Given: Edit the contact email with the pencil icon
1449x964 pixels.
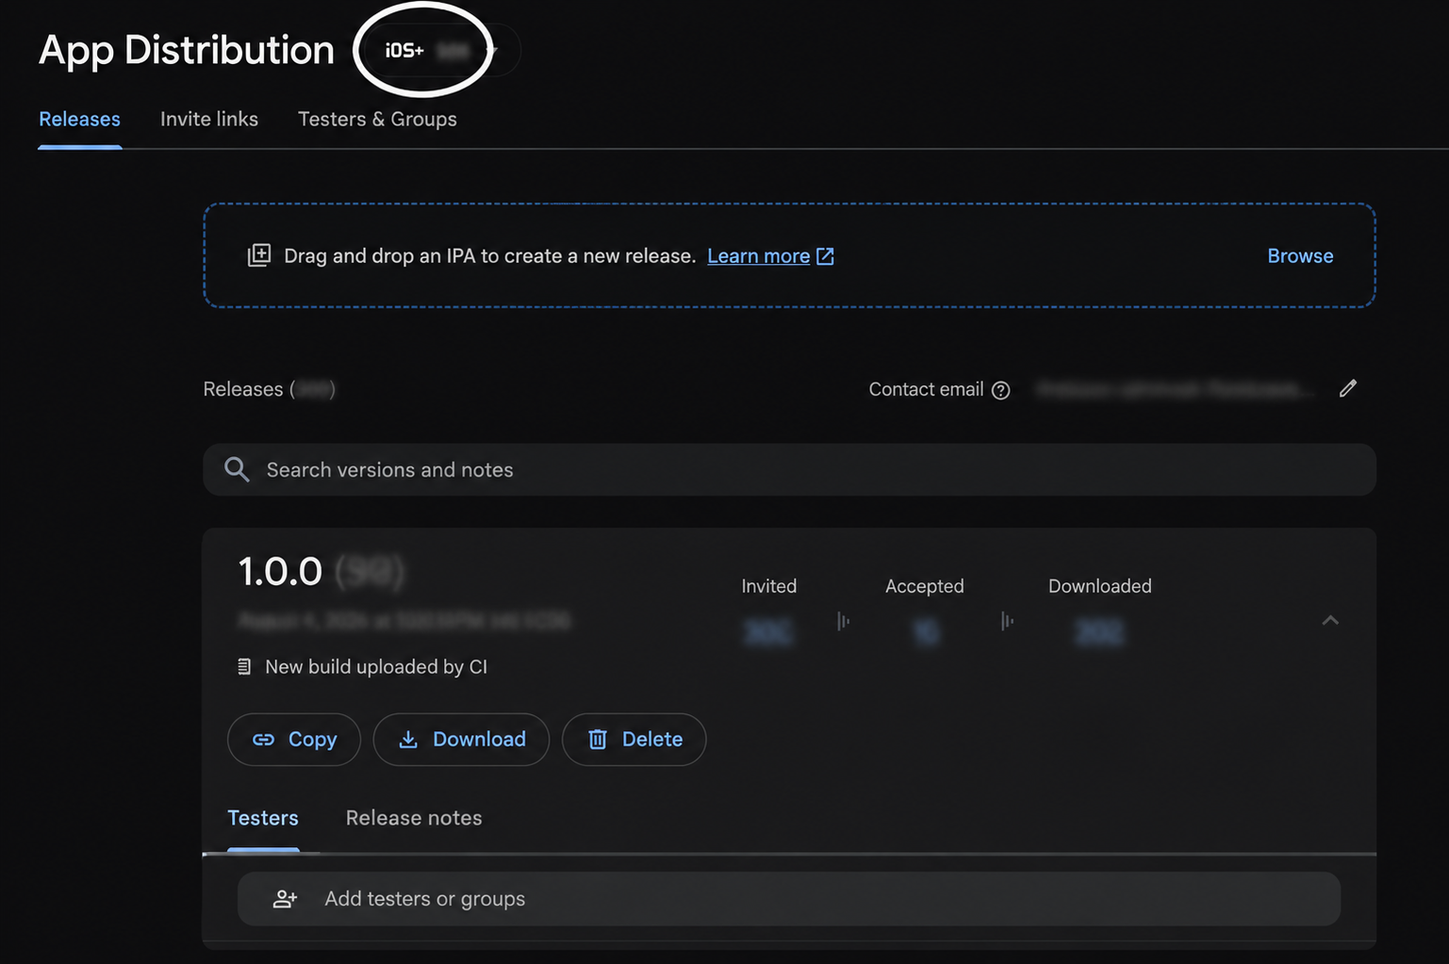Looking at the screenshot, I should coord(1348,388).
